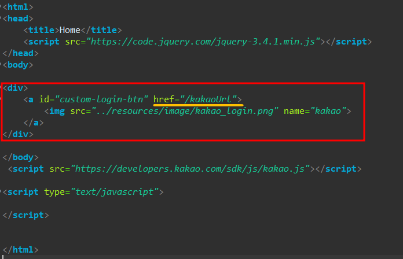Click the word Home inside the title

point(70,30)
